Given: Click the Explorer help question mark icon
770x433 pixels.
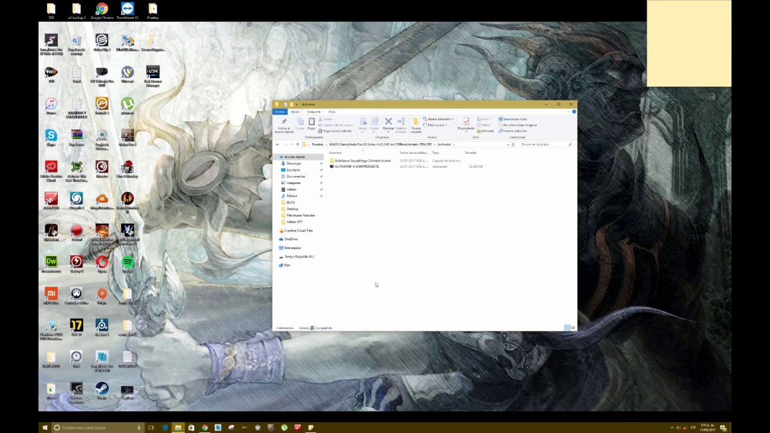Looking at the screenshot, I should pyautogui.click(x=574, y=111).
